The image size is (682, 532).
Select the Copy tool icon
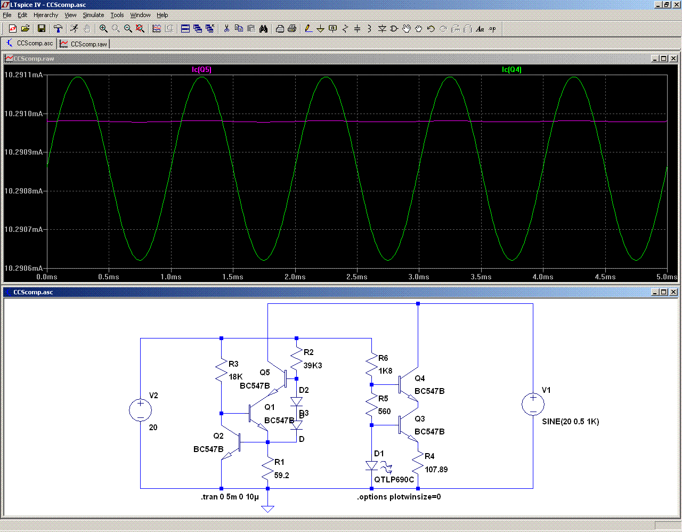[x=239, y=29]
